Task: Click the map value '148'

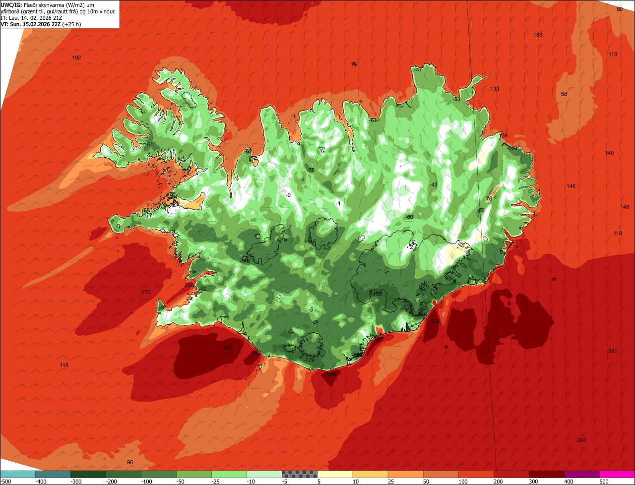Action: pos(625,207)
